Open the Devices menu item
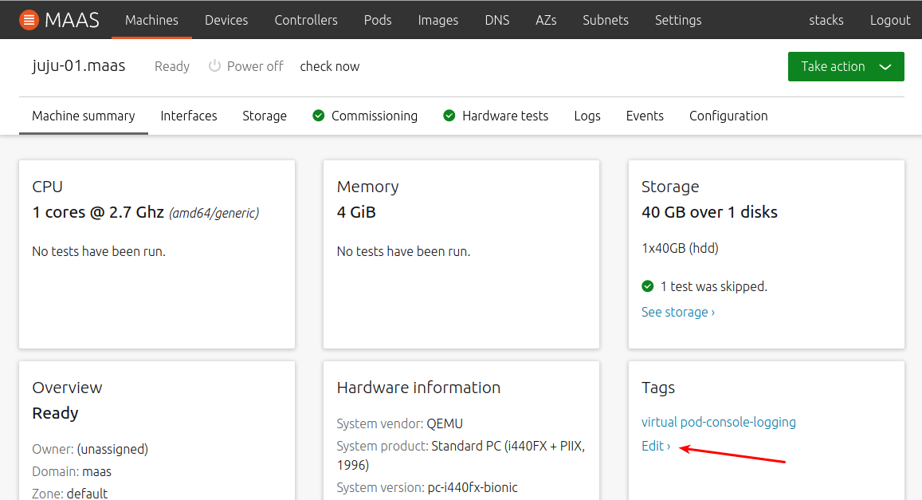922x500 pixels. [226, 20]
